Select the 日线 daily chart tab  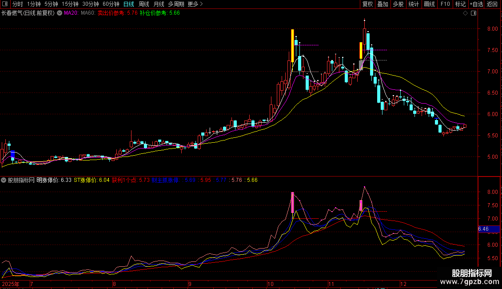pyautogui.click(x=129, y=4)
